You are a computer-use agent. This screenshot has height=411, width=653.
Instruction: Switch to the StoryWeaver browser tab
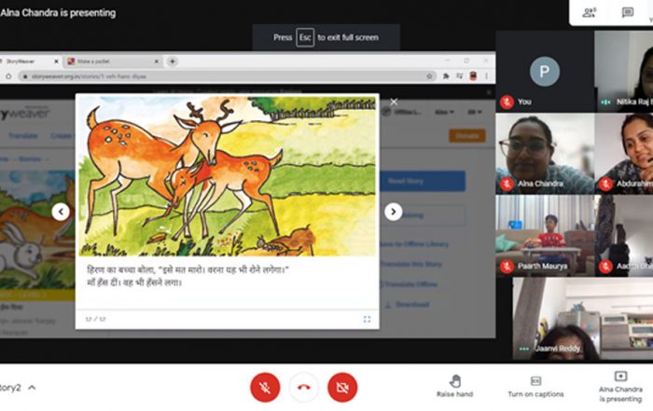[x=28, y=61]
